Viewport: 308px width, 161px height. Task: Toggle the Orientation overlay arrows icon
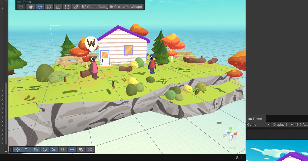[x=72, y=149]
